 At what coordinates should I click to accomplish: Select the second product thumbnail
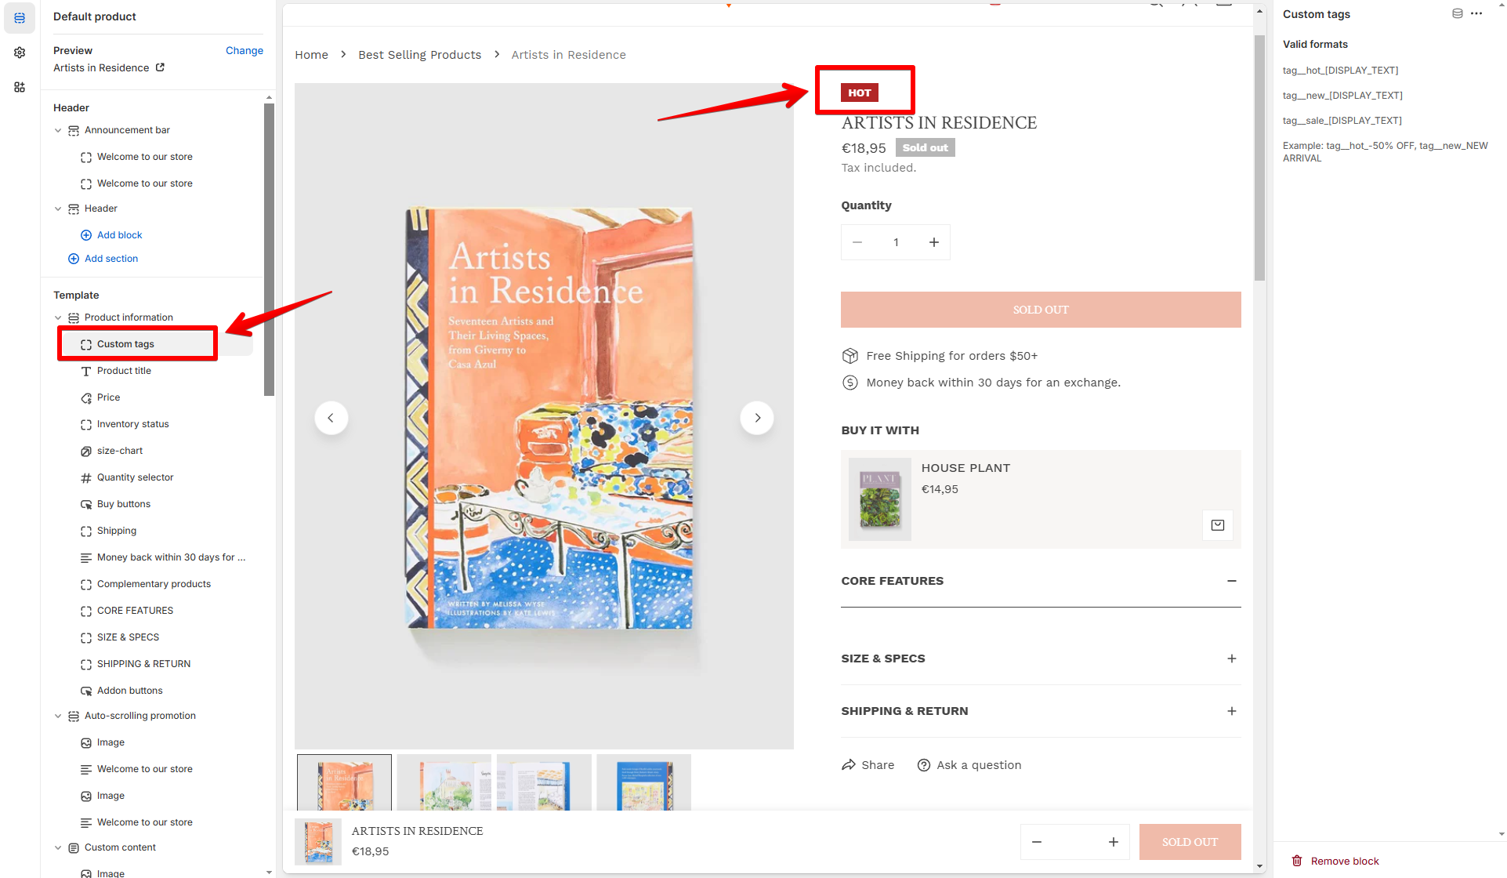444,782
